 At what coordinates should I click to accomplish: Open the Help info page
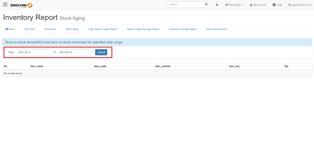277,5
